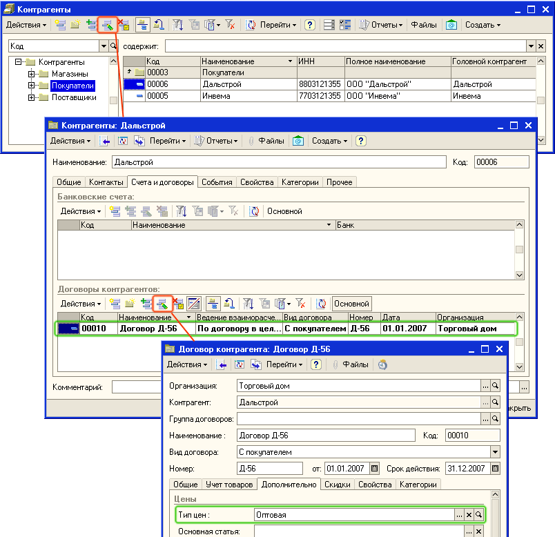Screen dimensions: 555x537
Task: Click the Комментарий input field in Дальстрой window
Action: [x=136, y=387]
